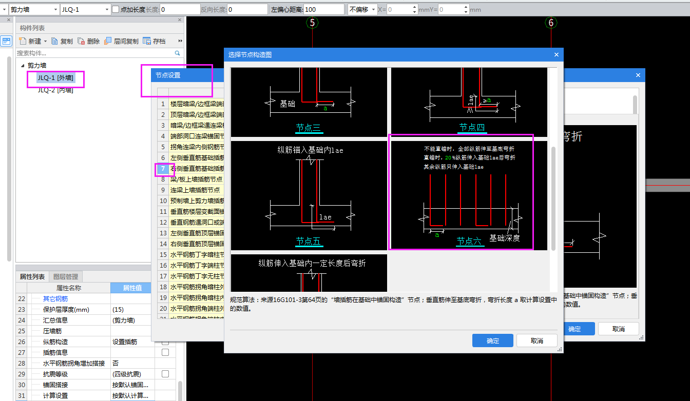The width and height of the screenshot is (690, 401).
Task: Collapse the 剪力墙 tree node
Action: tap(23, 66)
